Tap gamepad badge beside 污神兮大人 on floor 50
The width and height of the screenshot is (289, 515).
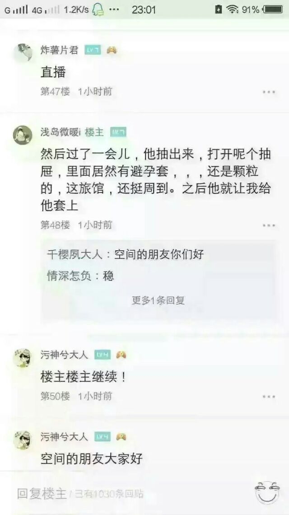click(x=121, y=355)
